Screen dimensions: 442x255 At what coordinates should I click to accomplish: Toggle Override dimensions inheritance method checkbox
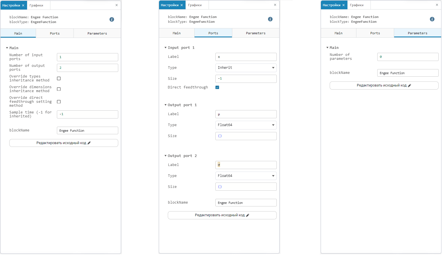tap(59, 89)
